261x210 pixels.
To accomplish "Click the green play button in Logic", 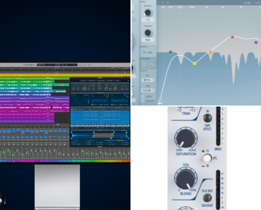I will pyautogui.click(x=31, y=65).
